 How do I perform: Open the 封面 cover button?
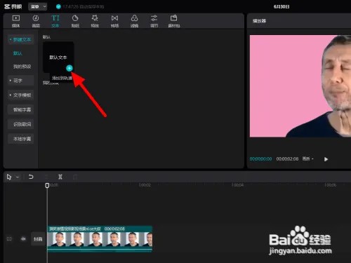38,239
